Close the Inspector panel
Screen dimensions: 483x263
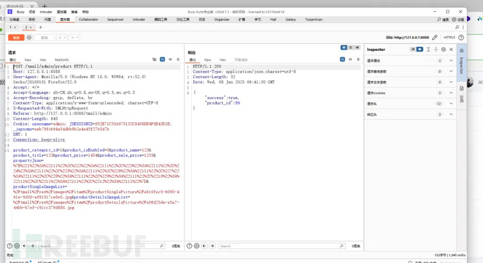(x=451, y=50)
